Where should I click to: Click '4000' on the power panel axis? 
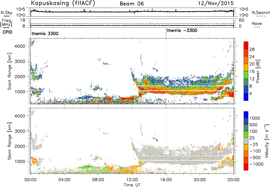point(20,46)
